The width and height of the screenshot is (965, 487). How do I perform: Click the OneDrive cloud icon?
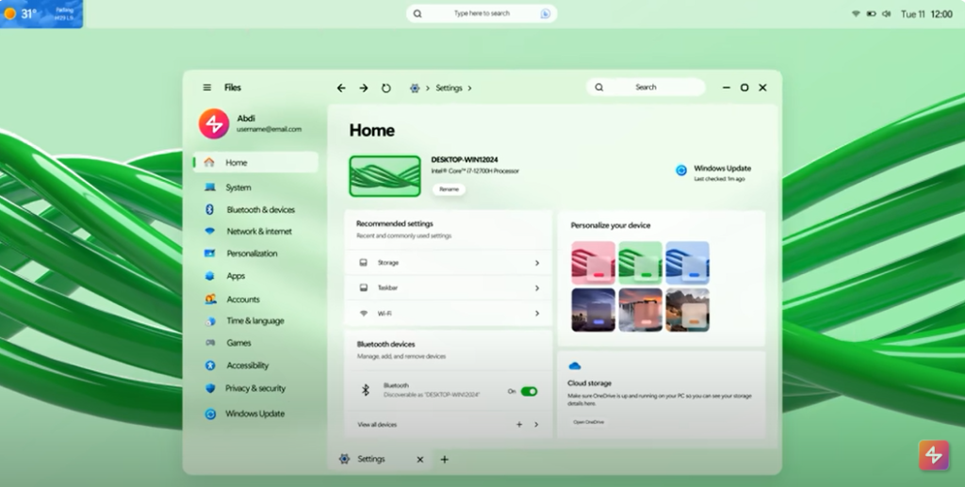click(x=575, y=365)
